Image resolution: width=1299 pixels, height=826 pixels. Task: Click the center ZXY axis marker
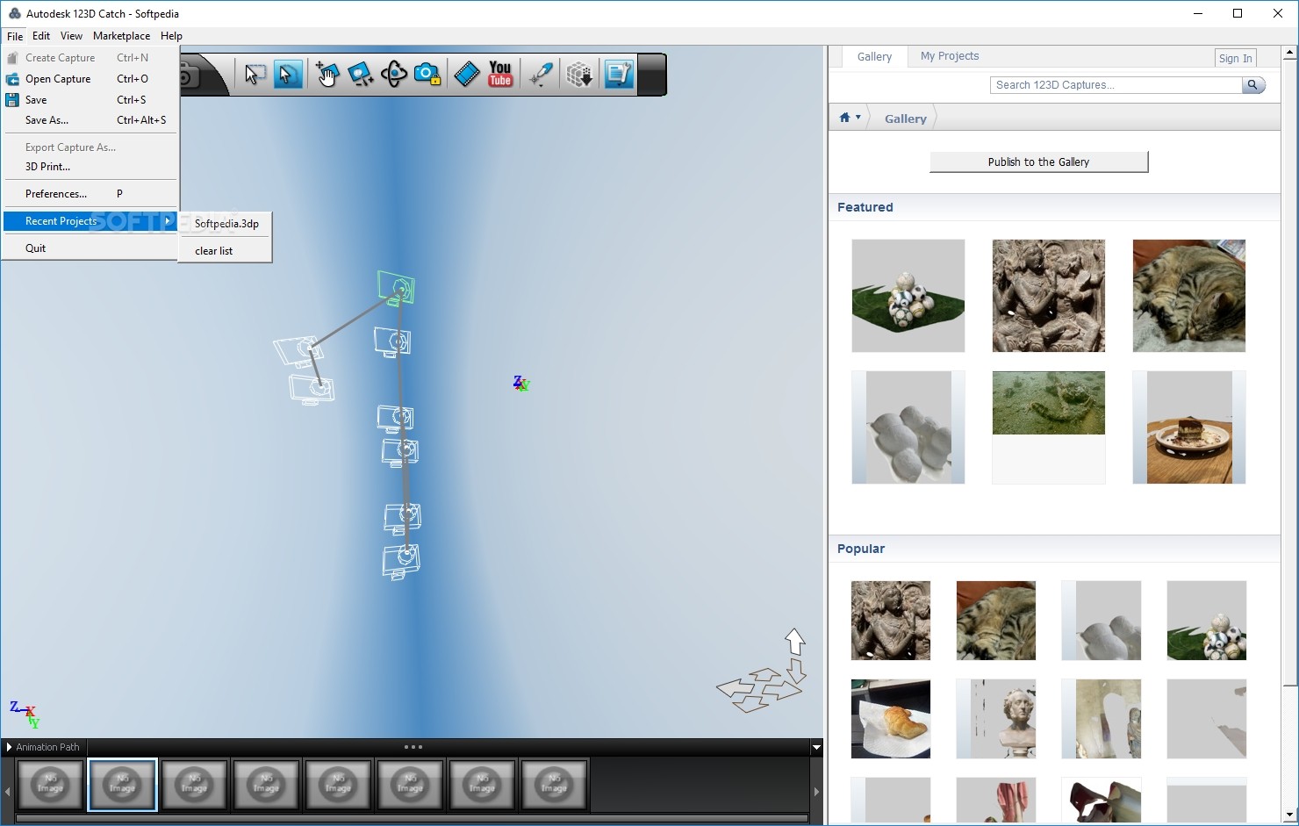521,384
